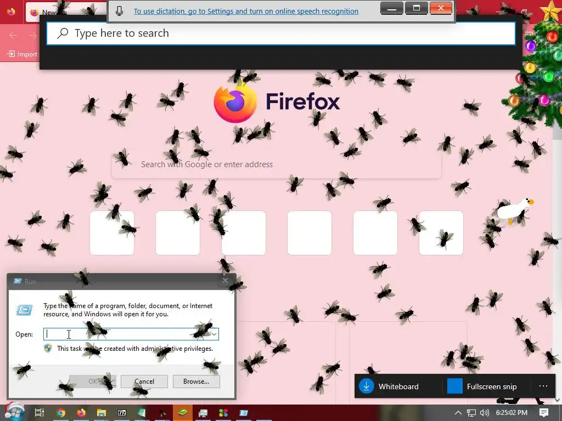Open the volume speaker tray icon

pyautogui.click(x=484, y=413)
